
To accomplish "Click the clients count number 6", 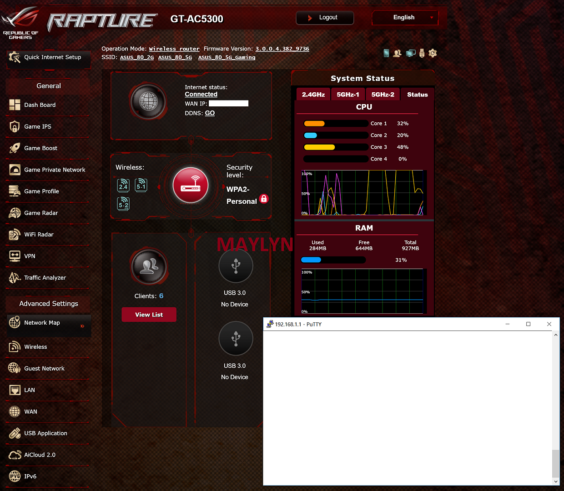I will point(161,296).
